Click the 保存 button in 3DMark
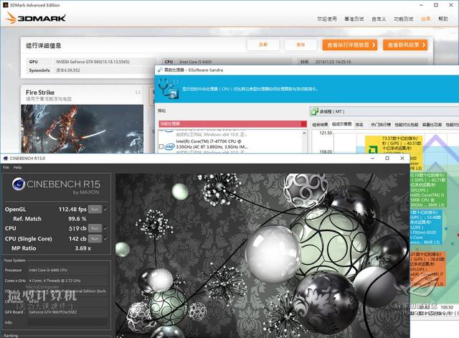Viewport: 459px width, 338px height. tap(301, 44)
